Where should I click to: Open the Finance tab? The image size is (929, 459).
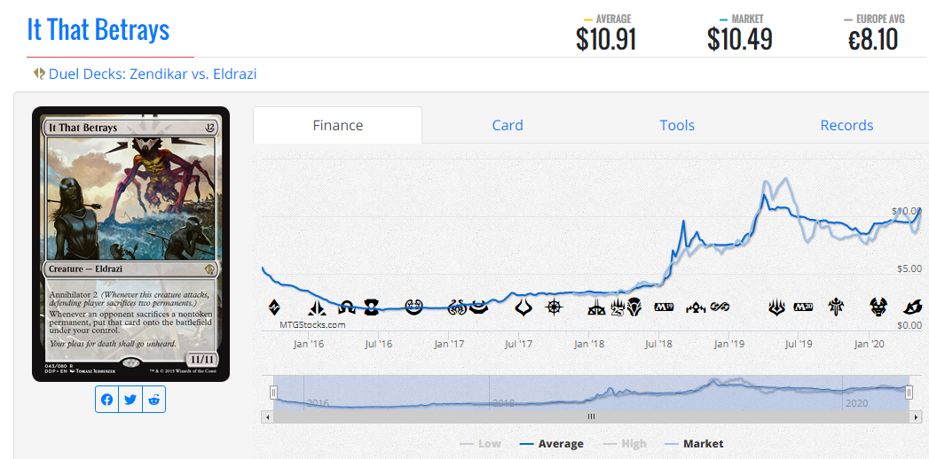[x=338, y=126]
